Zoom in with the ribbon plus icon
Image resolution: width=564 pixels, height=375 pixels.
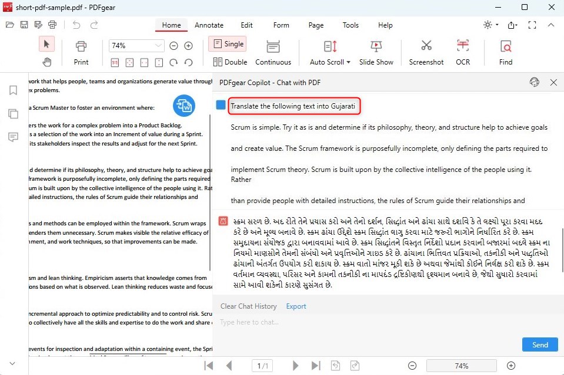pos(188,46)
